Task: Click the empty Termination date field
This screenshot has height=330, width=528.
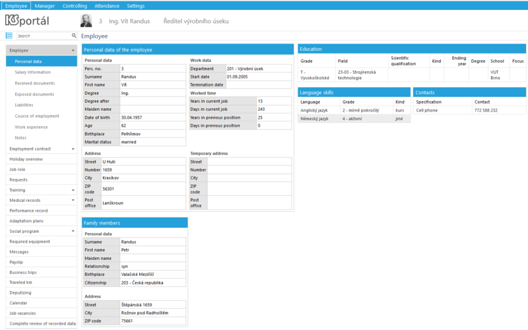Action: (259, 85)
